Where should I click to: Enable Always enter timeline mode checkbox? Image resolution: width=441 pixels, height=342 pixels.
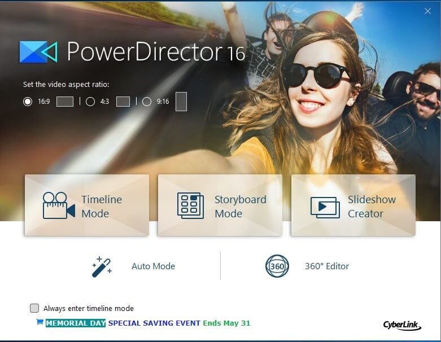click(34, 308)
